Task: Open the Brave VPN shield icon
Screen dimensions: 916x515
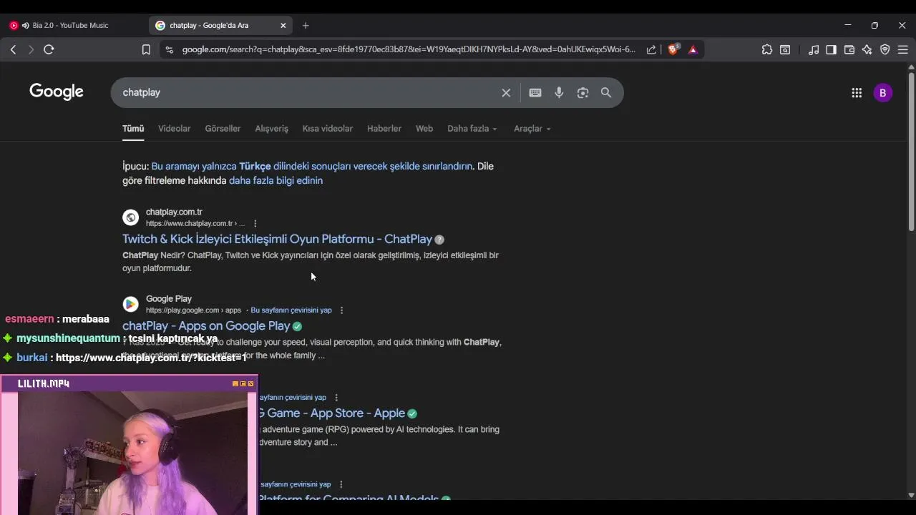Action: tap(885, 49)
